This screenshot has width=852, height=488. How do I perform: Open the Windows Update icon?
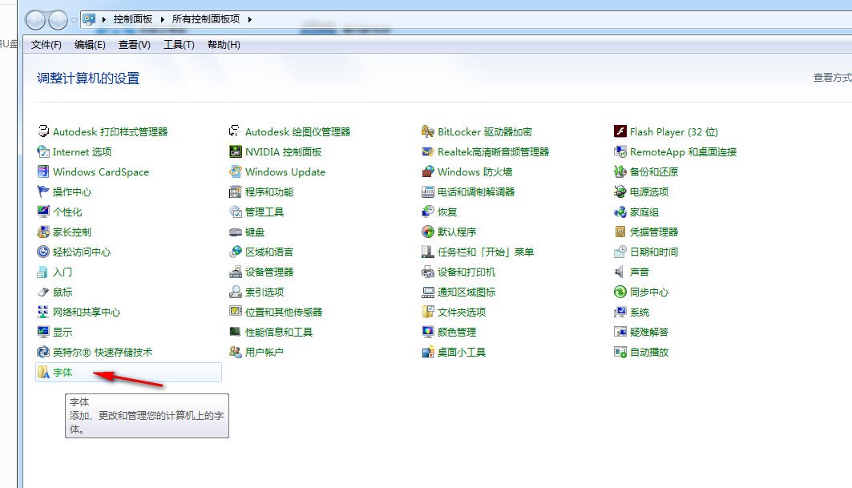(x=236, y=172)
